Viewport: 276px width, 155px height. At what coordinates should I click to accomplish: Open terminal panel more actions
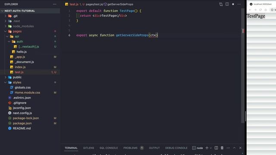click(x=228, y=148)
